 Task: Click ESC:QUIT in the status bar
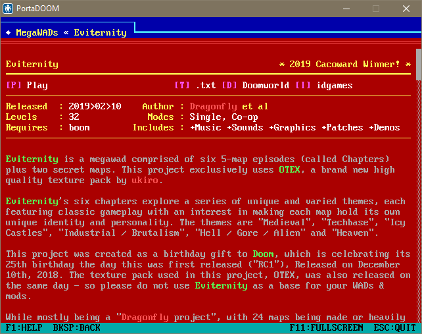click(394, 328)
